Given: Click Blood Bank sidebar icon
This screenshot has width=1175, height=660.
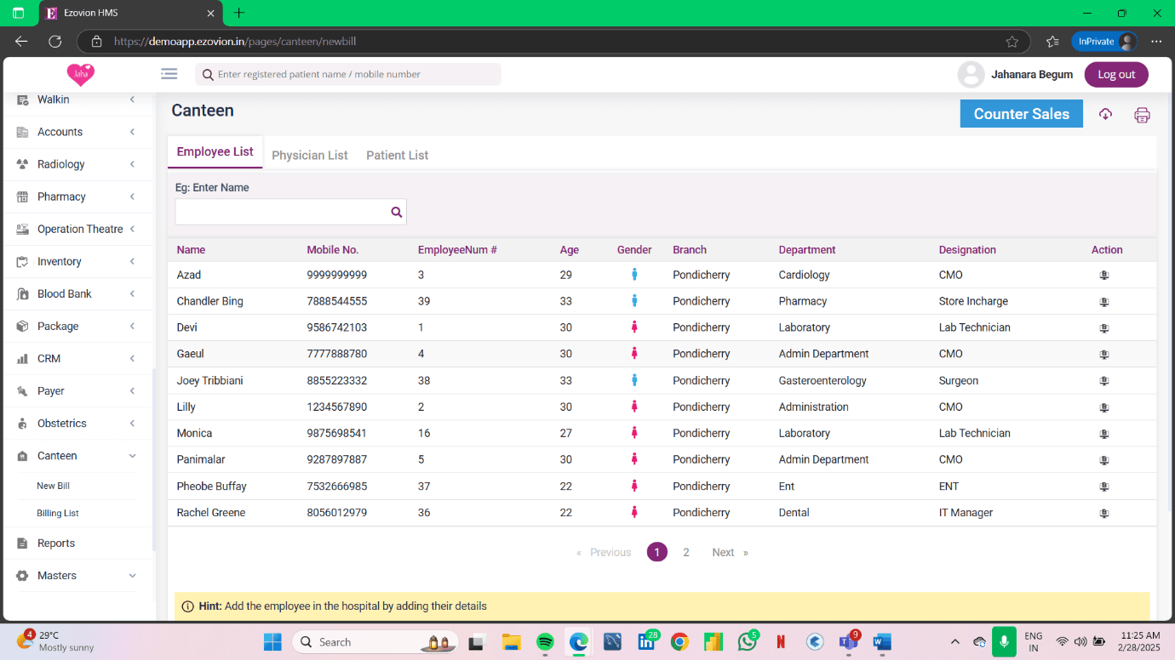Looking at the screenshot, I should click(x=23, y=294).
